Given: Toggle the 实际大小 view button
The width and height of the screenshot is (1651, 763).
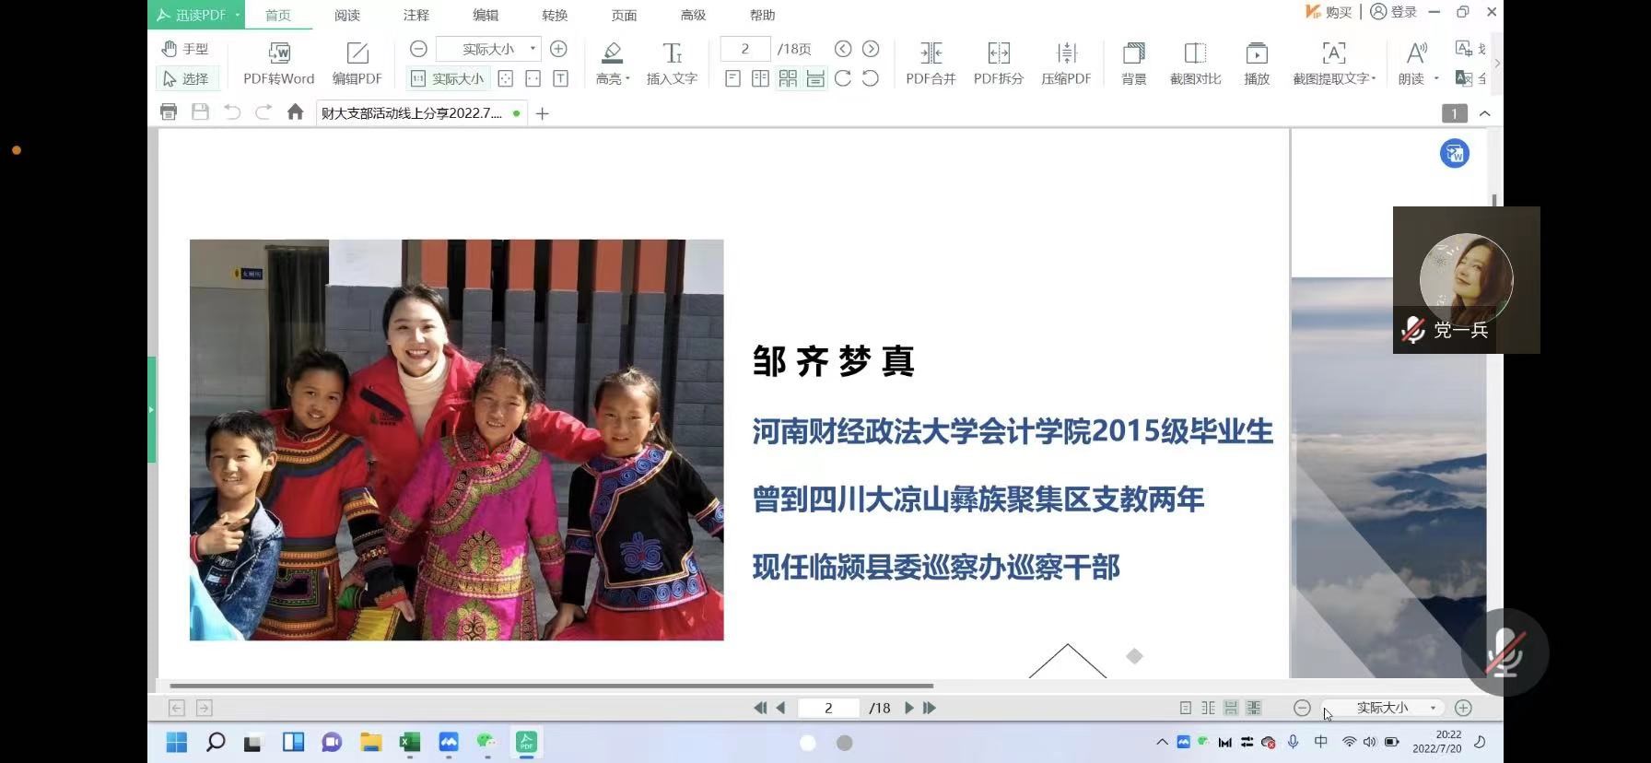Looking at the screenshot, I should (x=448, y=79).
